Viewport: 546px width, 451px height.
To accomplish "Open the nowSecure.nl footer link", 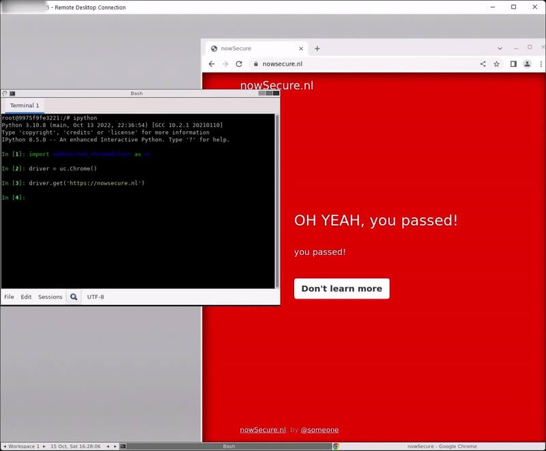I will [x=263, y=430].
